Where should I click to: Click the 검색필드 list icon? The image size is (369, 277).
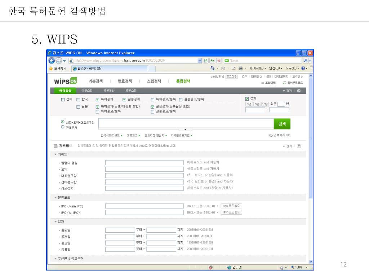click(x=56, y=146)
